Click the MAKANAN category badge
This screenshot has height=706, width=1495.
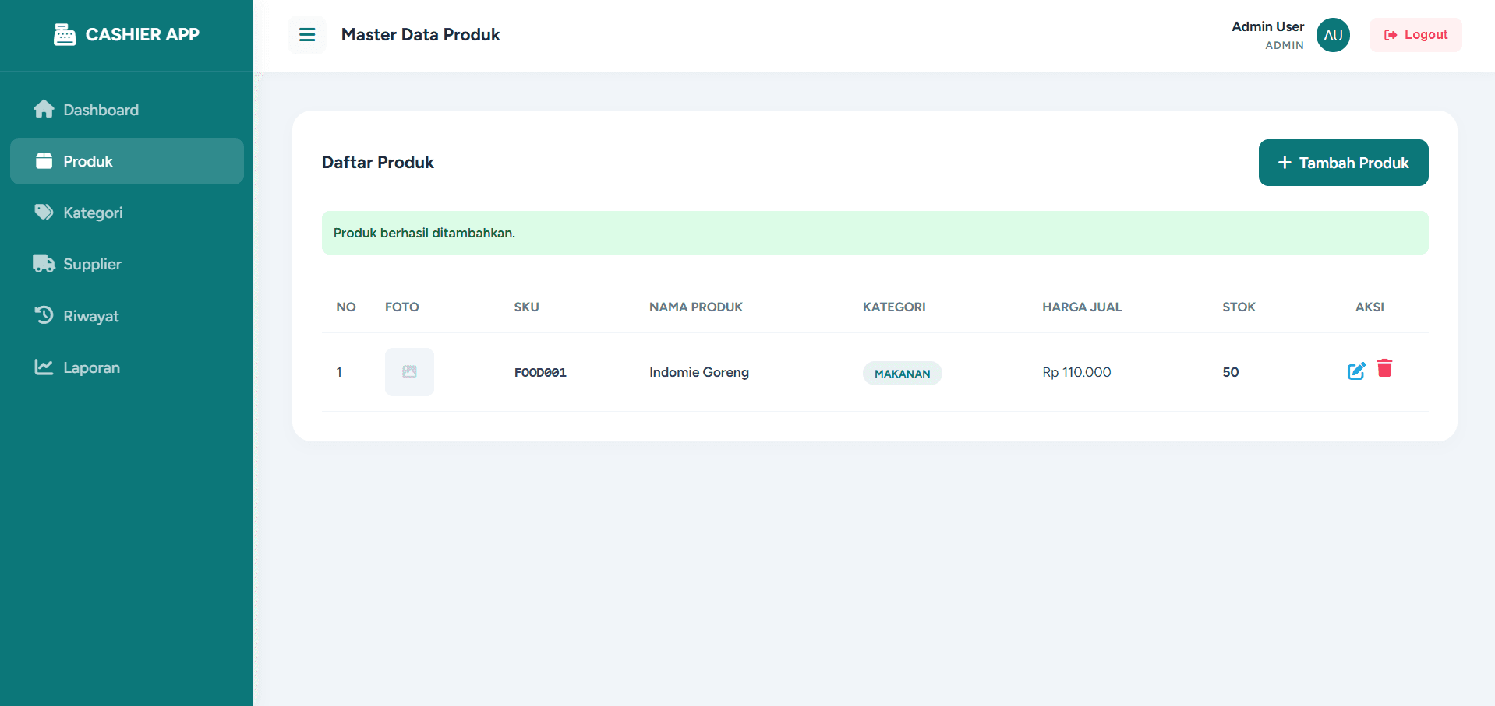[x=902, y=374]
